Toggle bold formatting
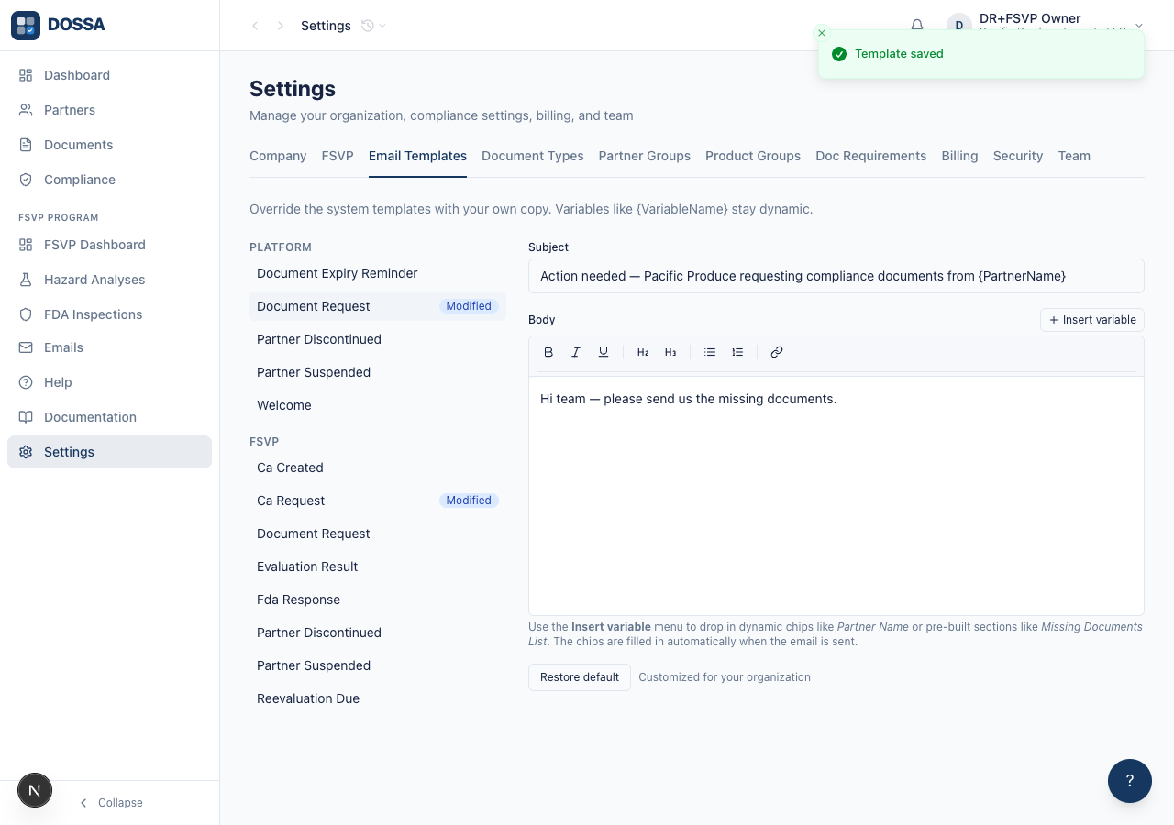This screenshot has width=1174, height=825. pyautogui.click(x=548, y=352)
